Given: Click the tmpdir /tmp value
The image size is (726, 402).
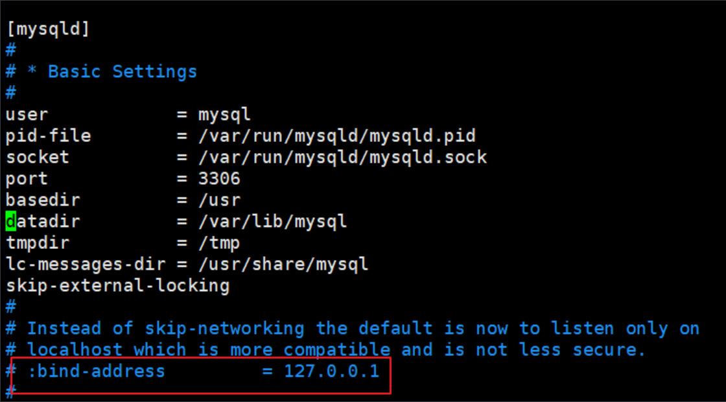Looking at the screenshot, I should coord(220,243).
